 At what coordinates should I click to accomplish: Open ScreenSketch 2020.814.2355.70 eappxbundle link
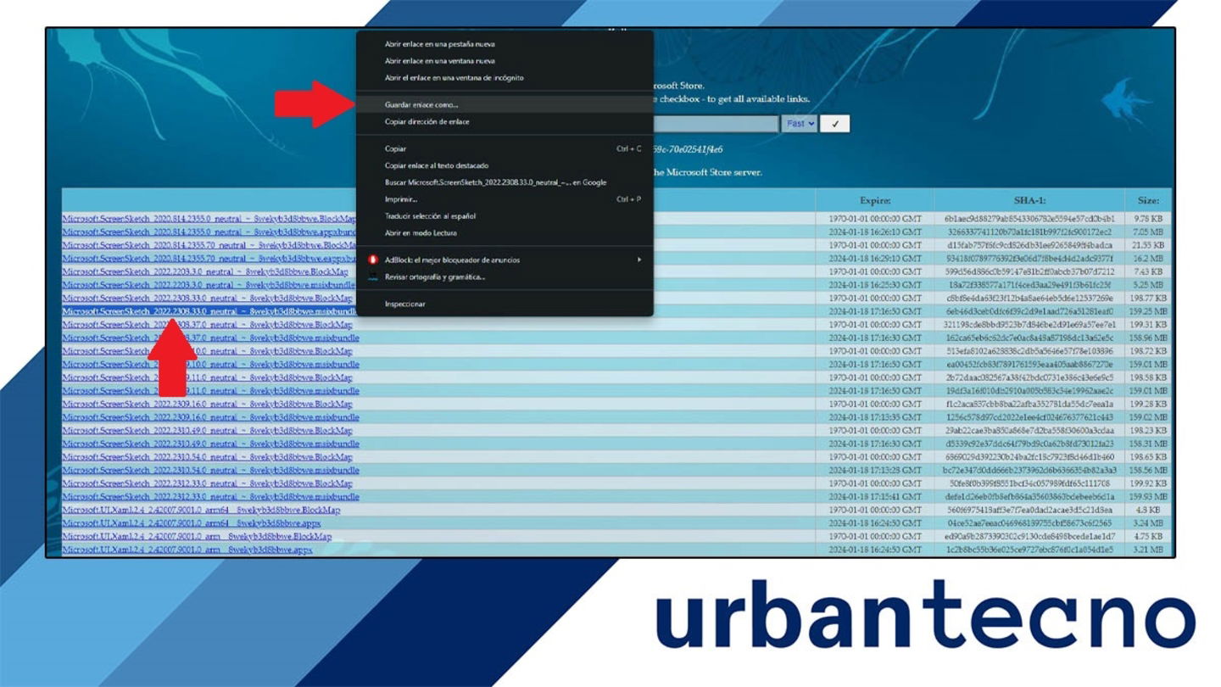pos(209,259)
